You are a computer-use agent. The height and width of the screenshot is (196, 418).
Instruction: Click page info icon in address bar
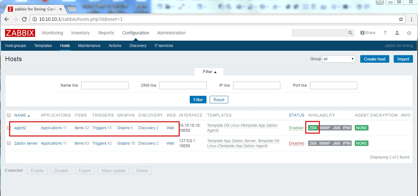pos(35,19)
